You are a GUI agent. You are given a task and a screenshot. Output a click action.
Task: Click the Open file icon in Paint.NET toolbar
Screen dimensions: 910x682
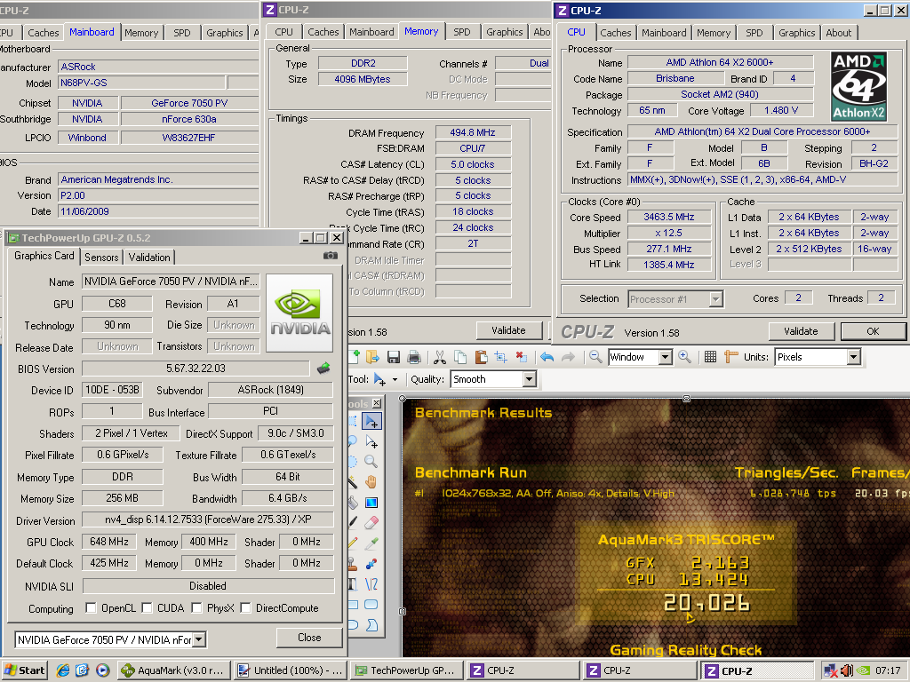point(372,357)
